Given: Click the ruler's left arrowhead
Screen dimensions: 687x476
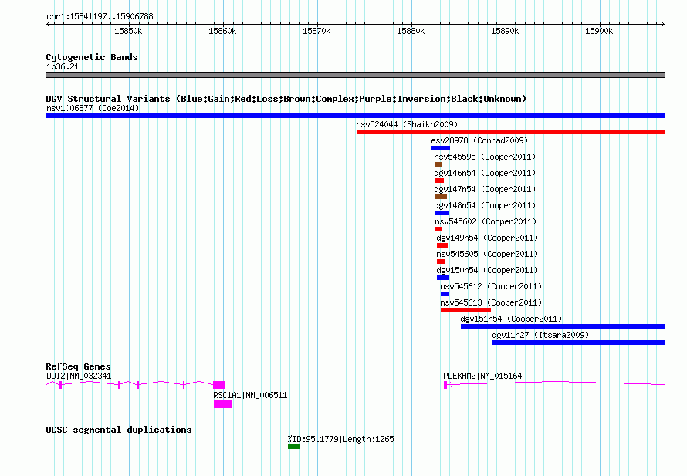Looking at the screenshot, I should [48, 24].
